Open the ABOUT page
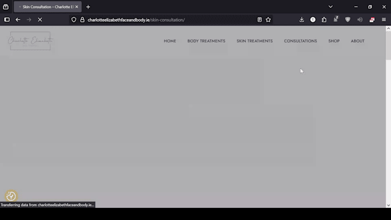 pyautogui.click(x=358, y=41)
